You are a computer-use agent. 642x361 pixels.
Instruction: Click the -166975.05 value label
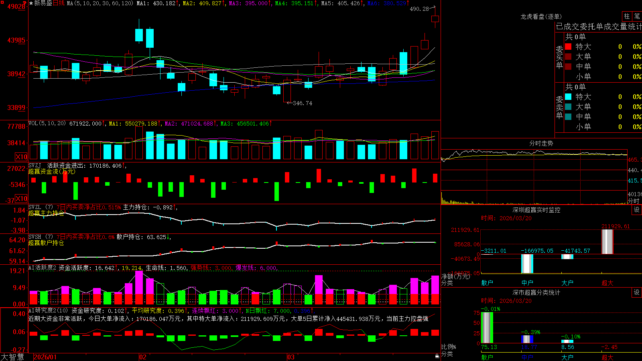(537, 251)
